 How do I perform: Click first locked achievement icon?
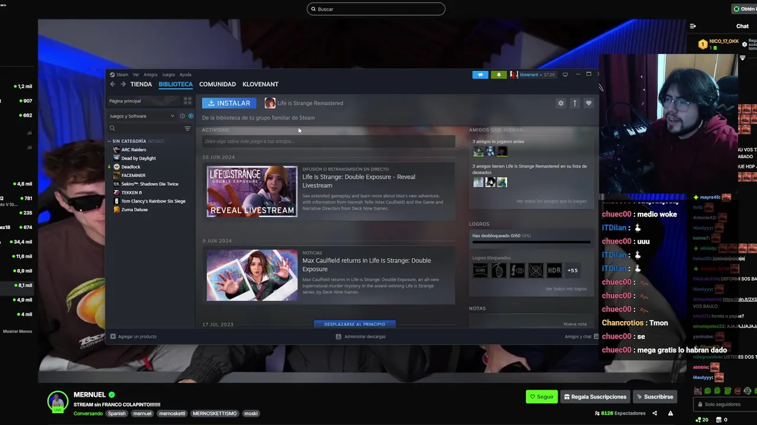[480, 270]
